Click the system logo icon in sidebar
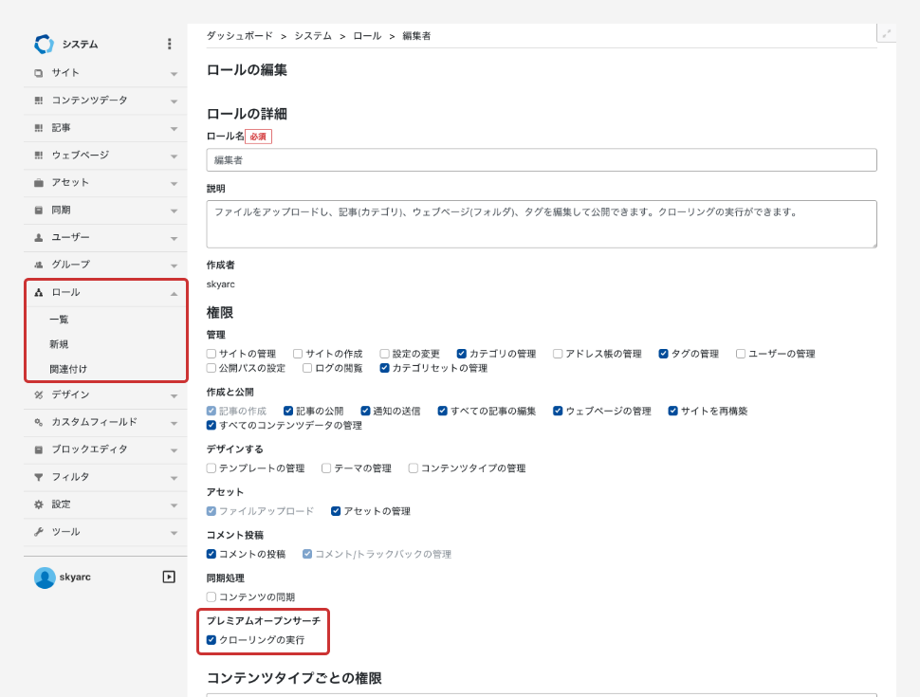This screenshot has height=697, width=920. pos(44,44)
